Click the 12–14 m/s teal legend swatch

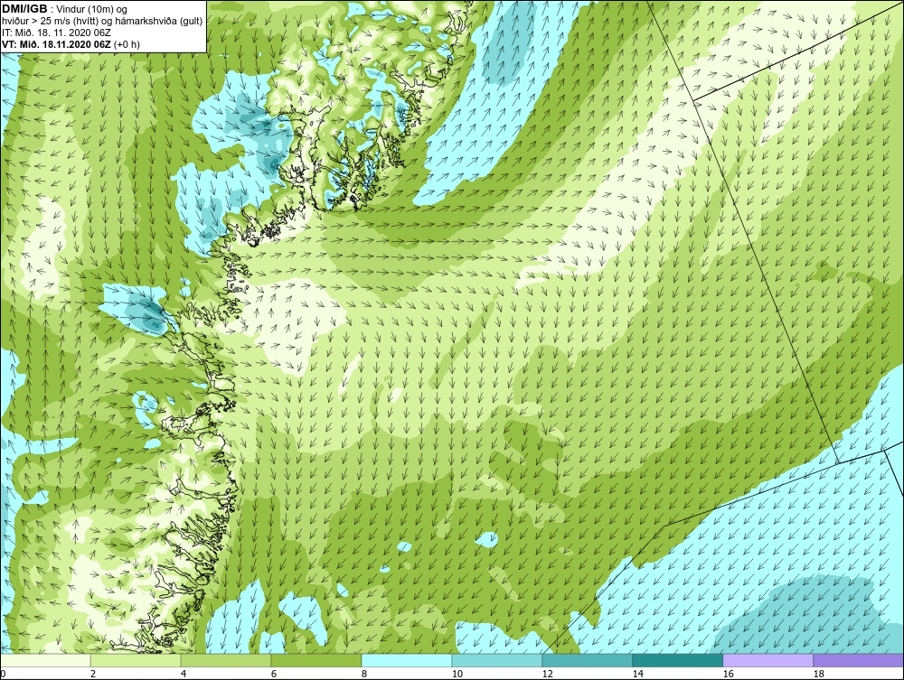click(x=587, y=660)
